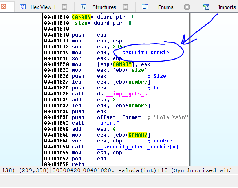Close the Enums tab

187,7
